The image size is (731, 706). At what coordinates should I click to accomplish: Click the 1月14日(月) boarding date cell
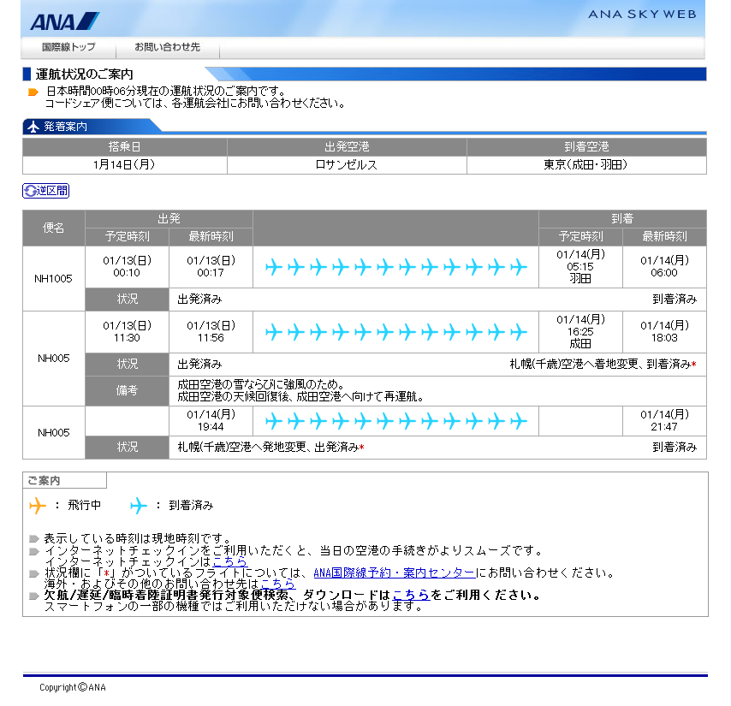[124, 165]
